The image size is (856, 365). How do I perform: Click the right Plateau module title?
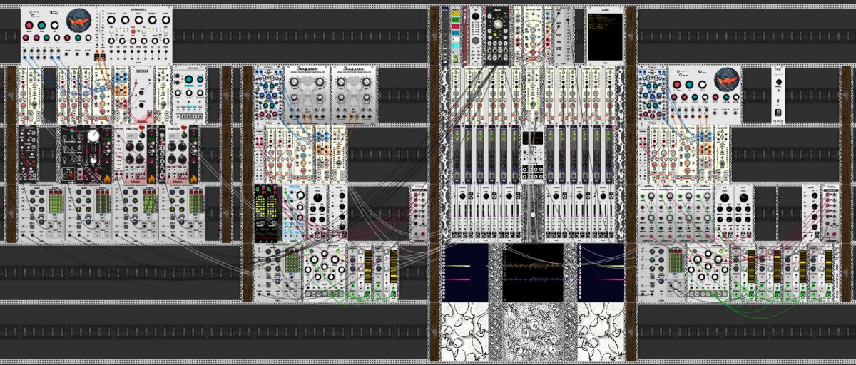pyautogui.click(x=652, y=68)
